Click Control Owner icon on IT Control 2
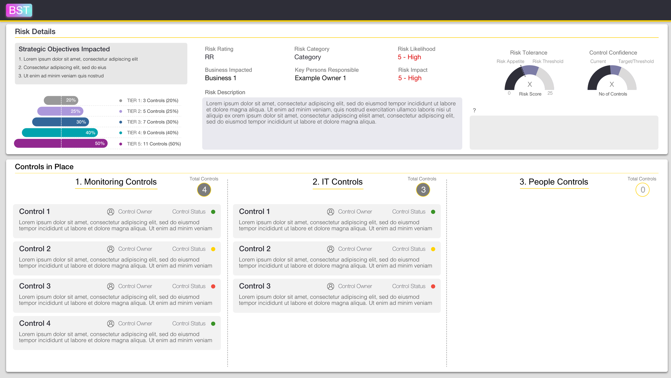Screen dimensions: 671x378 [330, 249]
